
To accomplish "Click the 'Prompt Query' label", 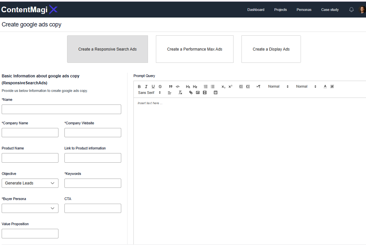I will 144,76.
